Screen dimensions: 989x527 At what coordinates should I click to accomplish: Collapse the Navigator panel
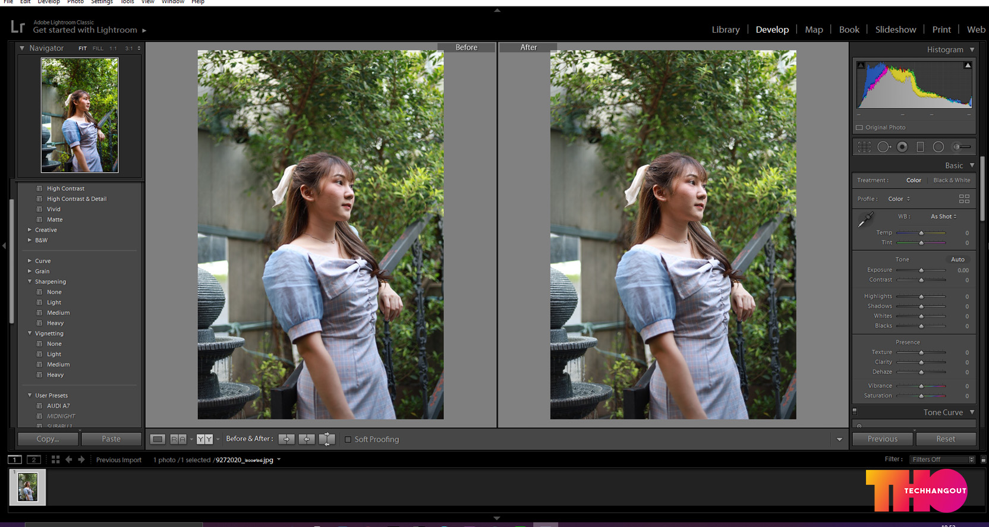click(22, 48)
